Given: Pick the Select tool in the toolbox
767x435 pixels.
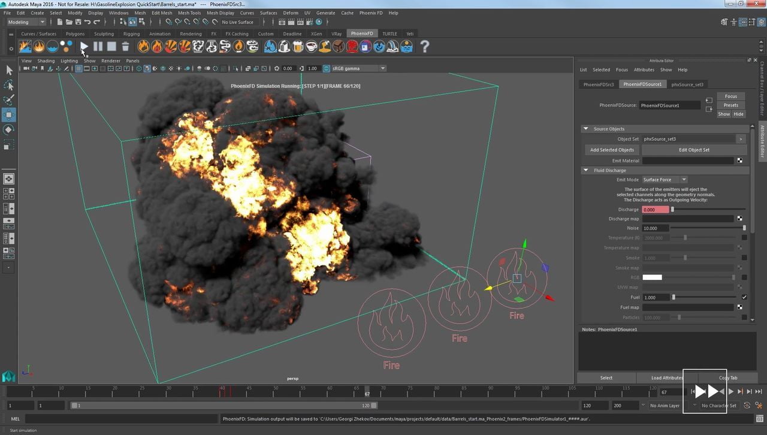Looking at the screenshot, I should tap(9, 70).
